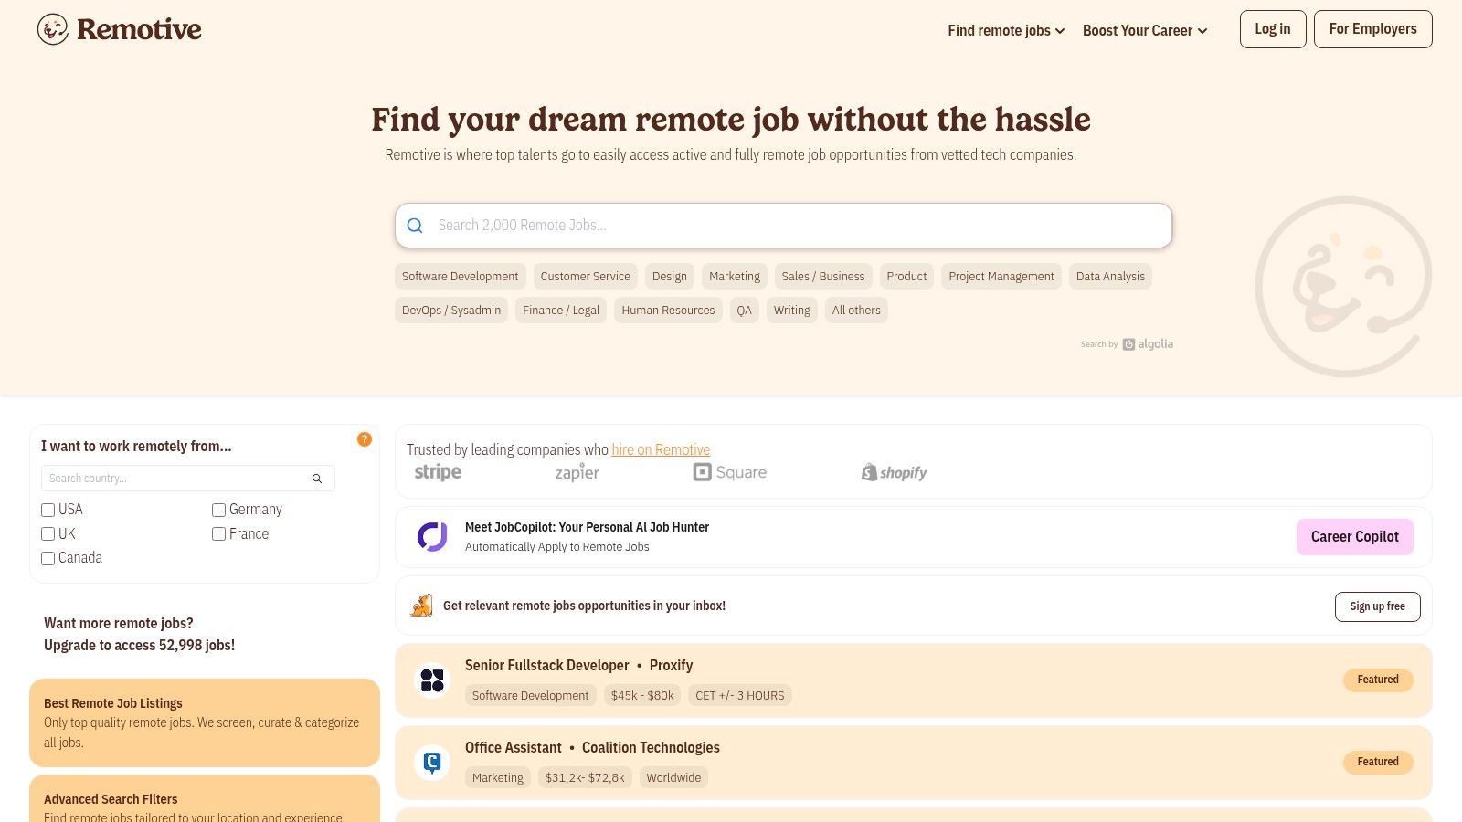Filter by QA category
Image resolution: width=1462 pixels, height=822 pixels.
(745, 311)
